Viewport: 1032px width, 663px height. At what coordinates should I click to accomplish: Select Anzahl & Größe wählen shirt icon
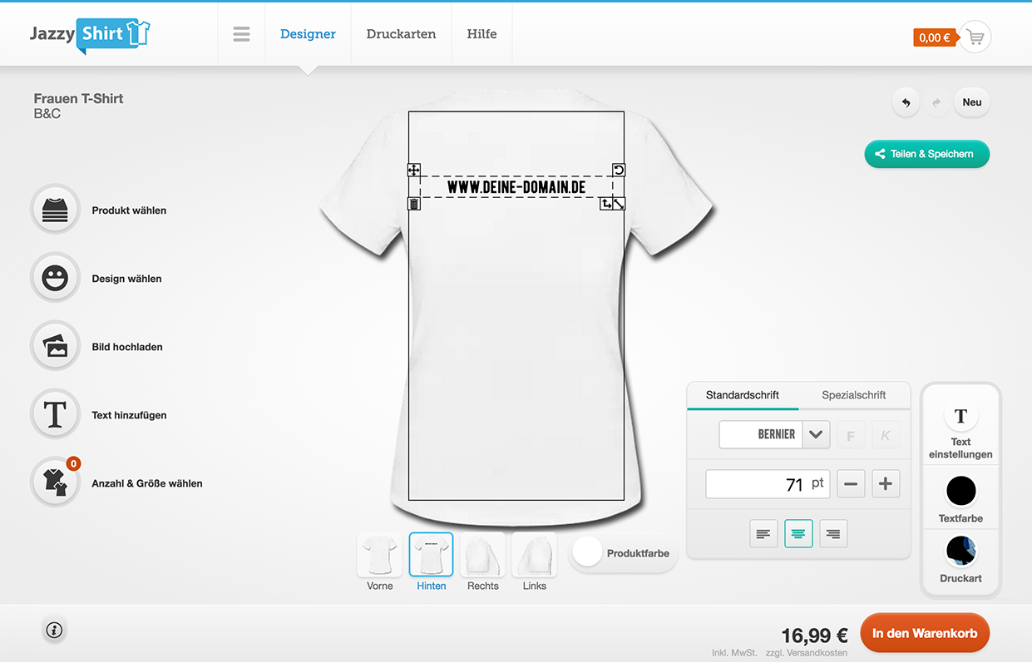[55, 482]
